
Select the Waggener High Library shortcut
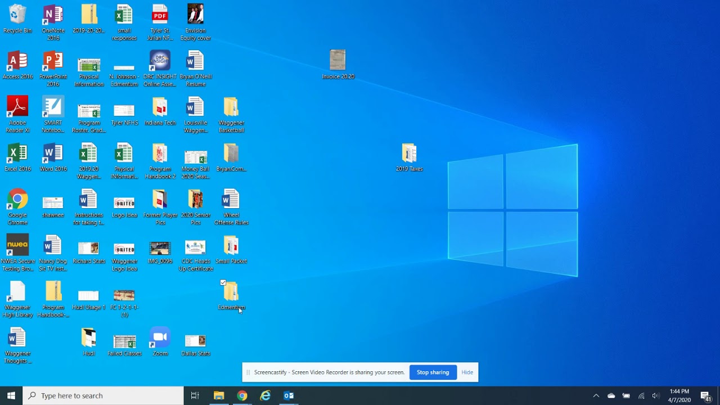(x=17, y=299)
